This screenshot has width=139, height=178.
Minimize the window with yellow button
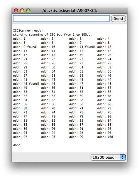pos(22,11)
